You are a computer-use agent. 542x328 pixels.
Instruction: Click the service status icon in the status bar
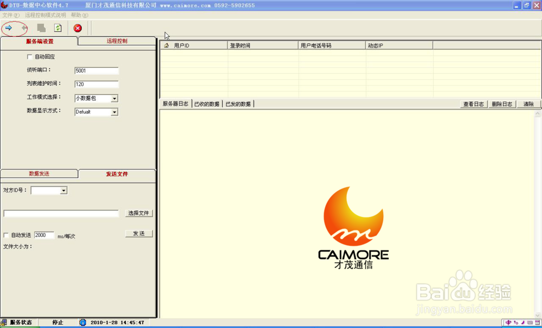4,323
